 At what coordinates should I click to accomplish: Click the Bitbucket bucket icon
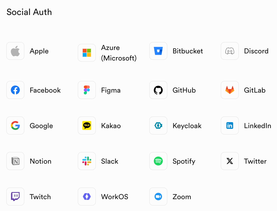(158, 51)
